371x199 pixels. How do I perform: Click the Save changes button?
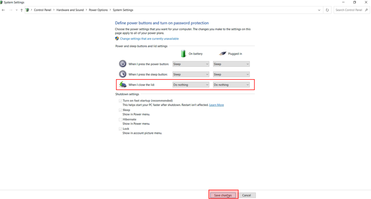[x=223, y=195]
